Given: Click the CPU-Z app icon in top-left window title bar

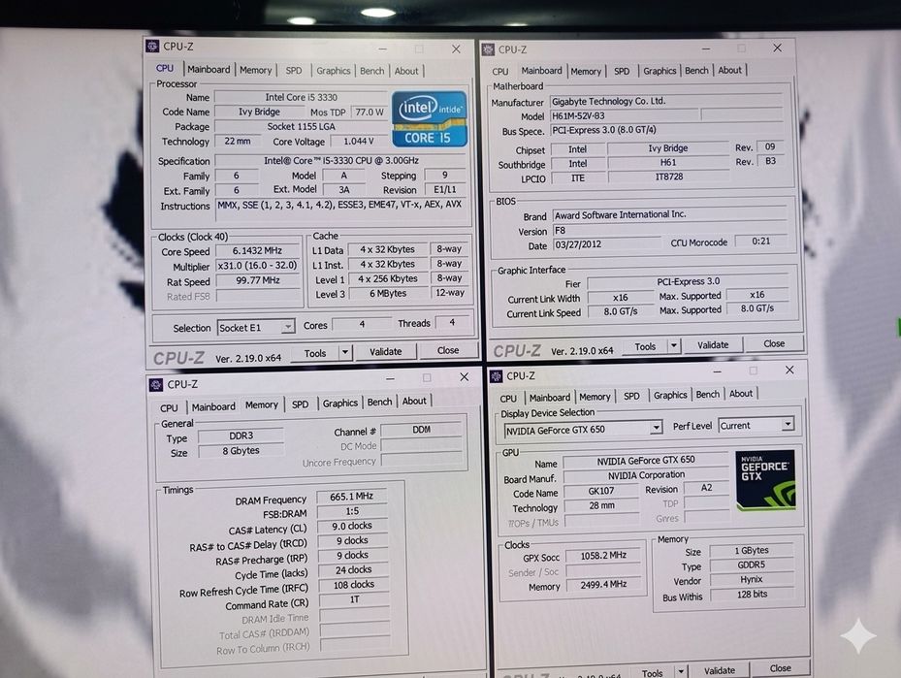Looking at the screenshot, I should pyautogui.click(x=153, y=46).
